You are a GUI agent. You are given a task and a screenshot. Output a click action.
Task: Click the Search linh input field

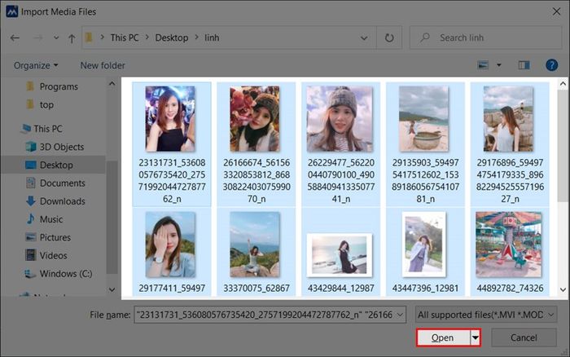pyautogui.click(x=485, y=37)
